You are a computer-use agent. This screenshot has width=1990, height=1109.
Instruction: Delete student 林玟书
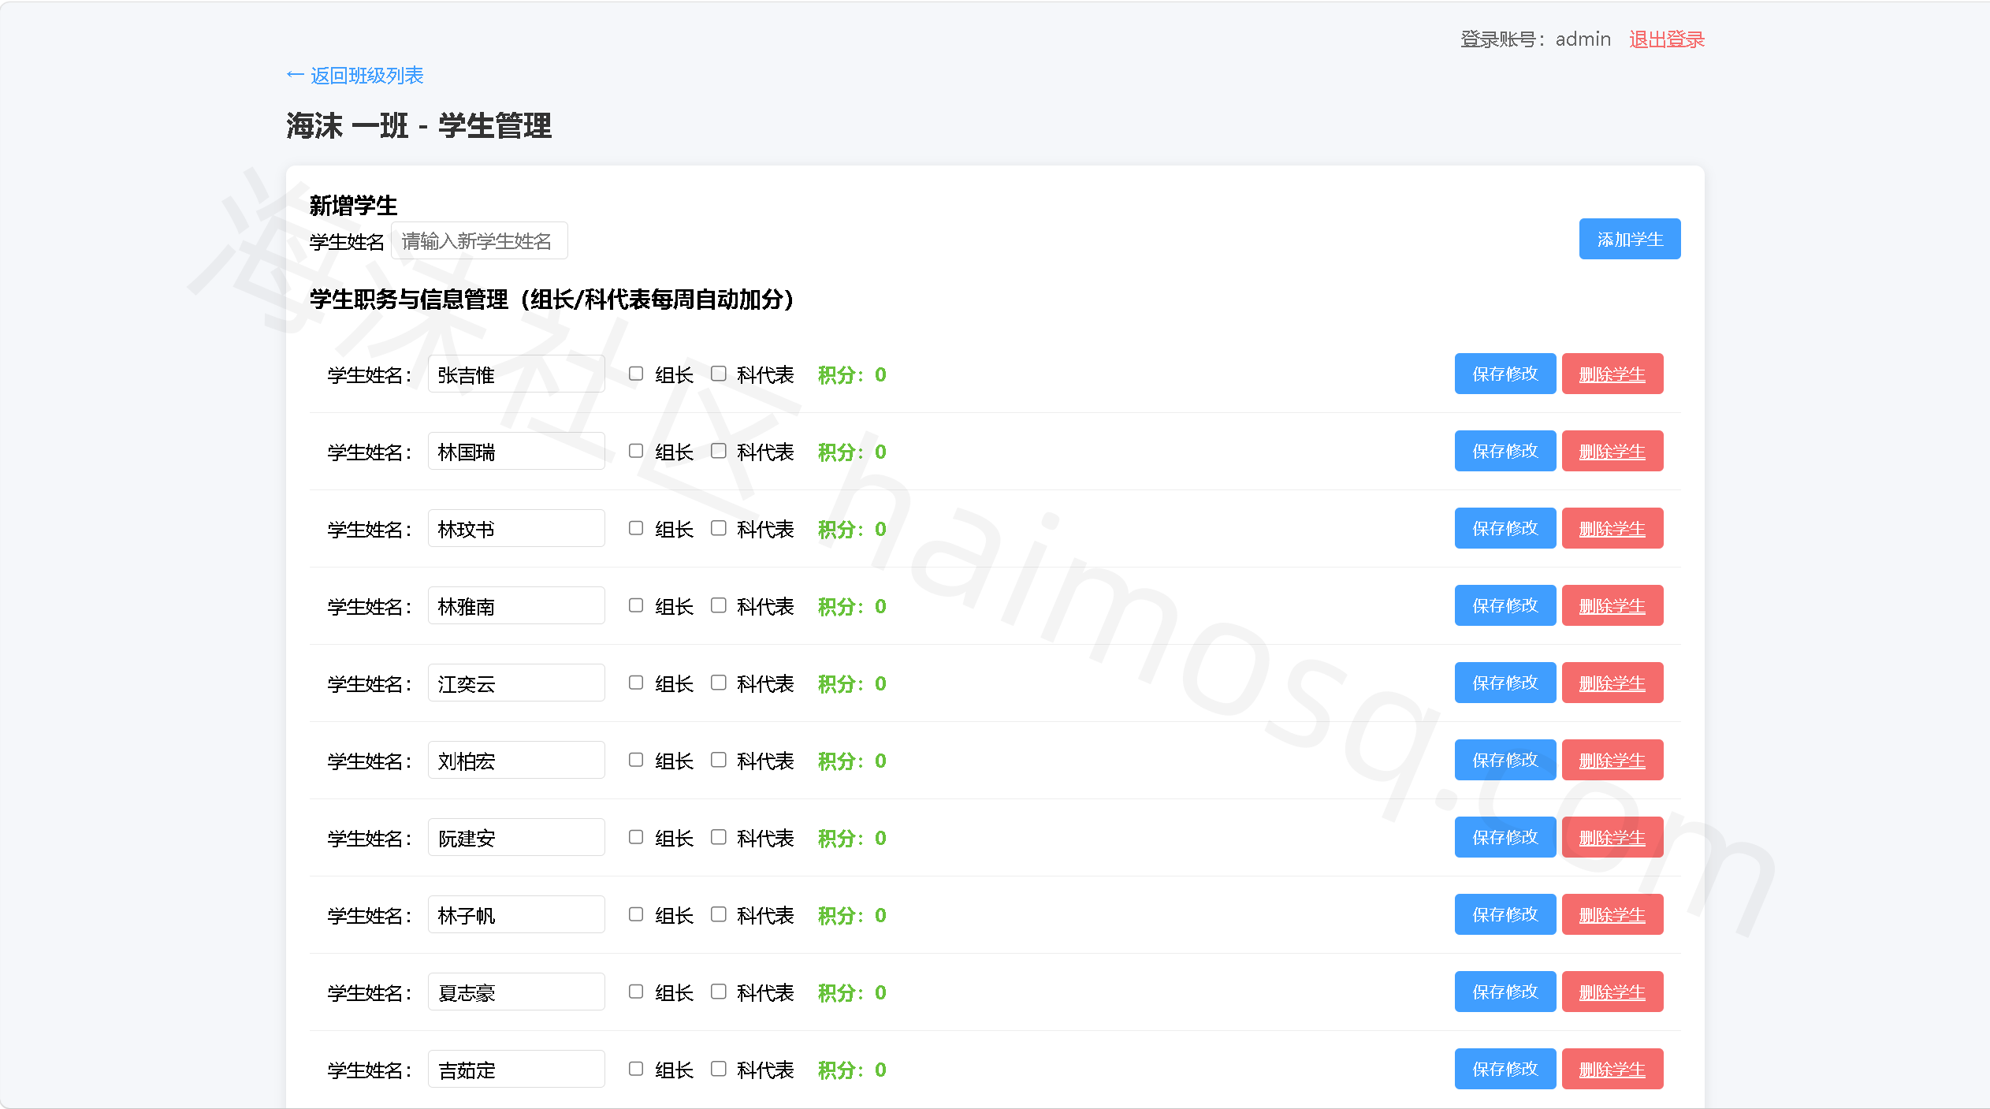(1612, 528)
